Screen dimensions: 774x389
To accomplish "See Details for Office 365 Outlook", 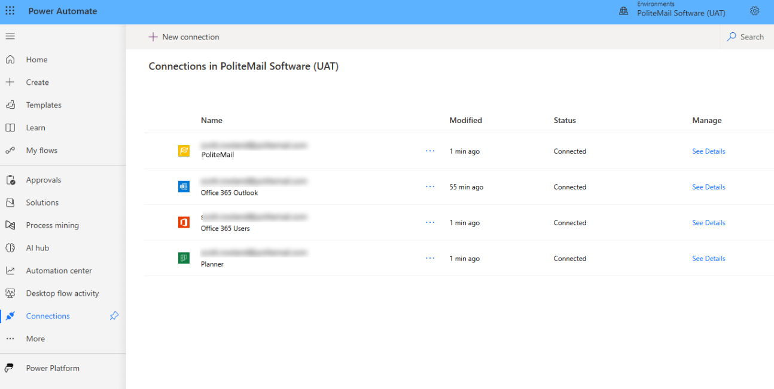I will 709,187.
